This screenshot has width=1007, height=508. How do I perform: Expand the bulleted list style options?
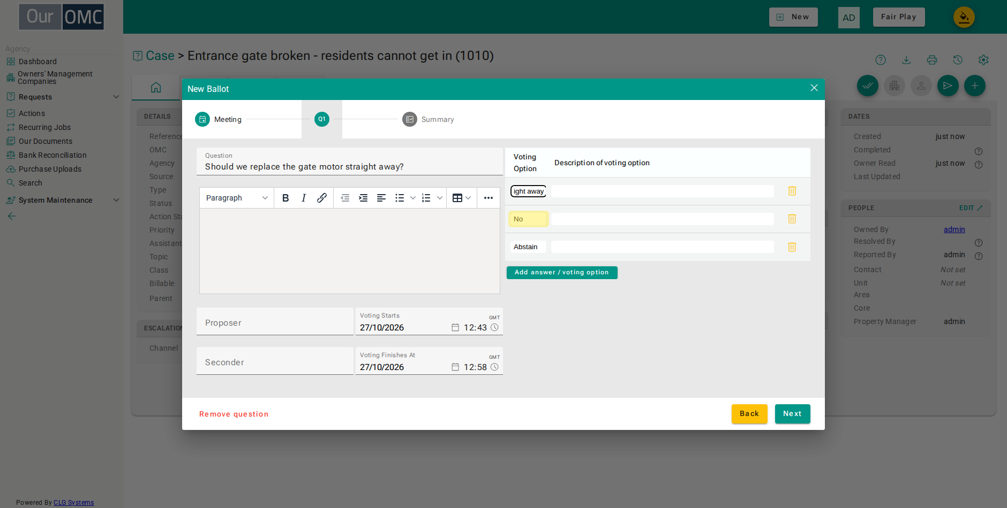(413, 198)
